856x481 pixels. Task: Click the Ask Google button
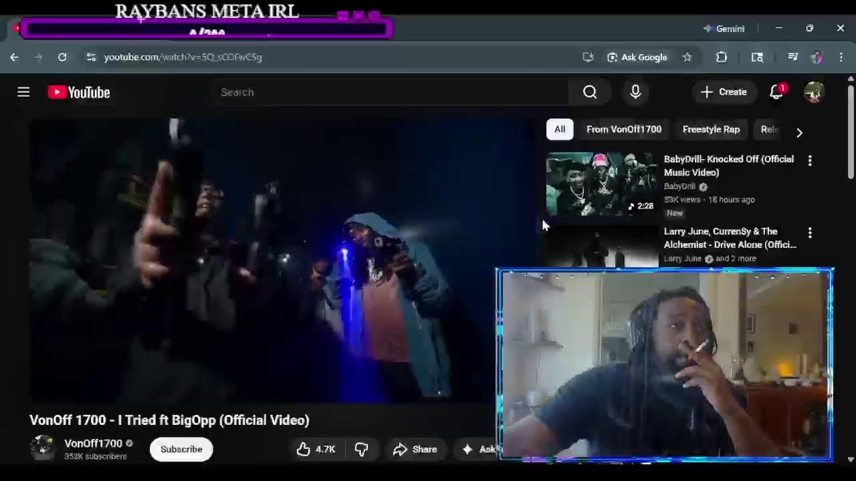pos(637,57)
